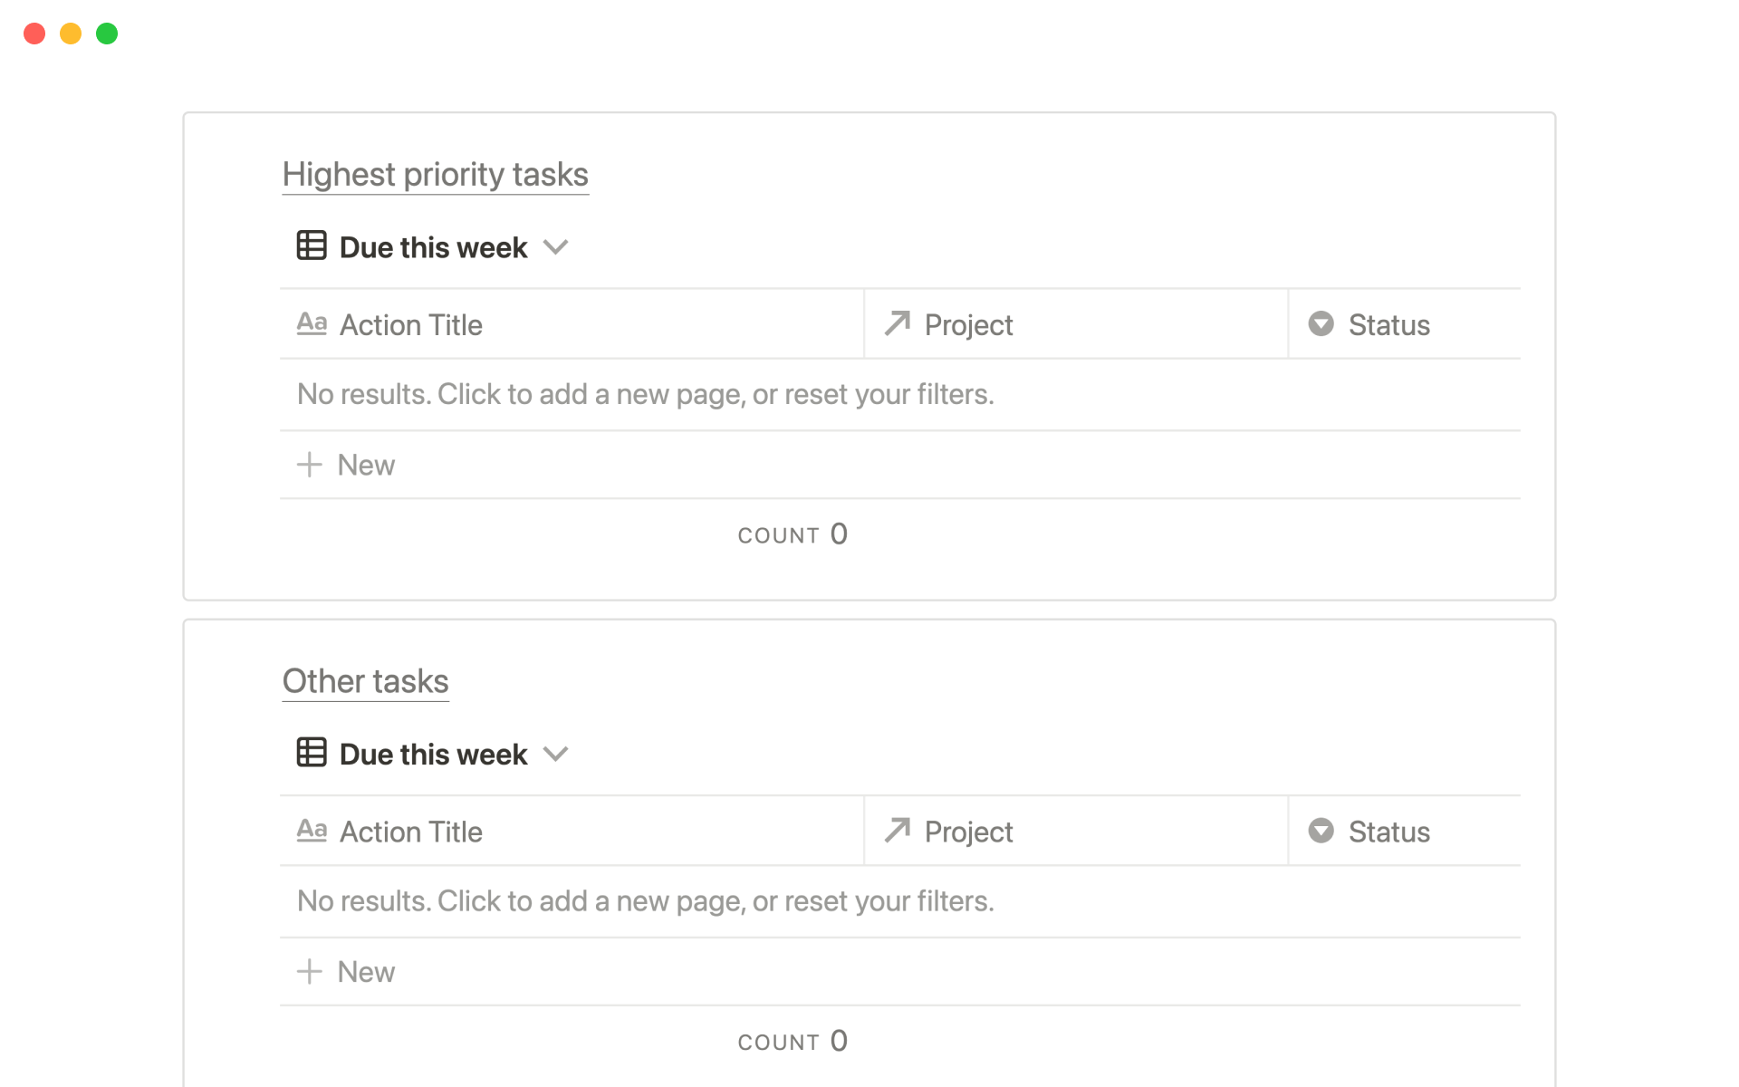Image resolution: width=1739 pixels, height=1087 pixels.
Task: Click Status select icon in first table
Action: click(1321, 323)
